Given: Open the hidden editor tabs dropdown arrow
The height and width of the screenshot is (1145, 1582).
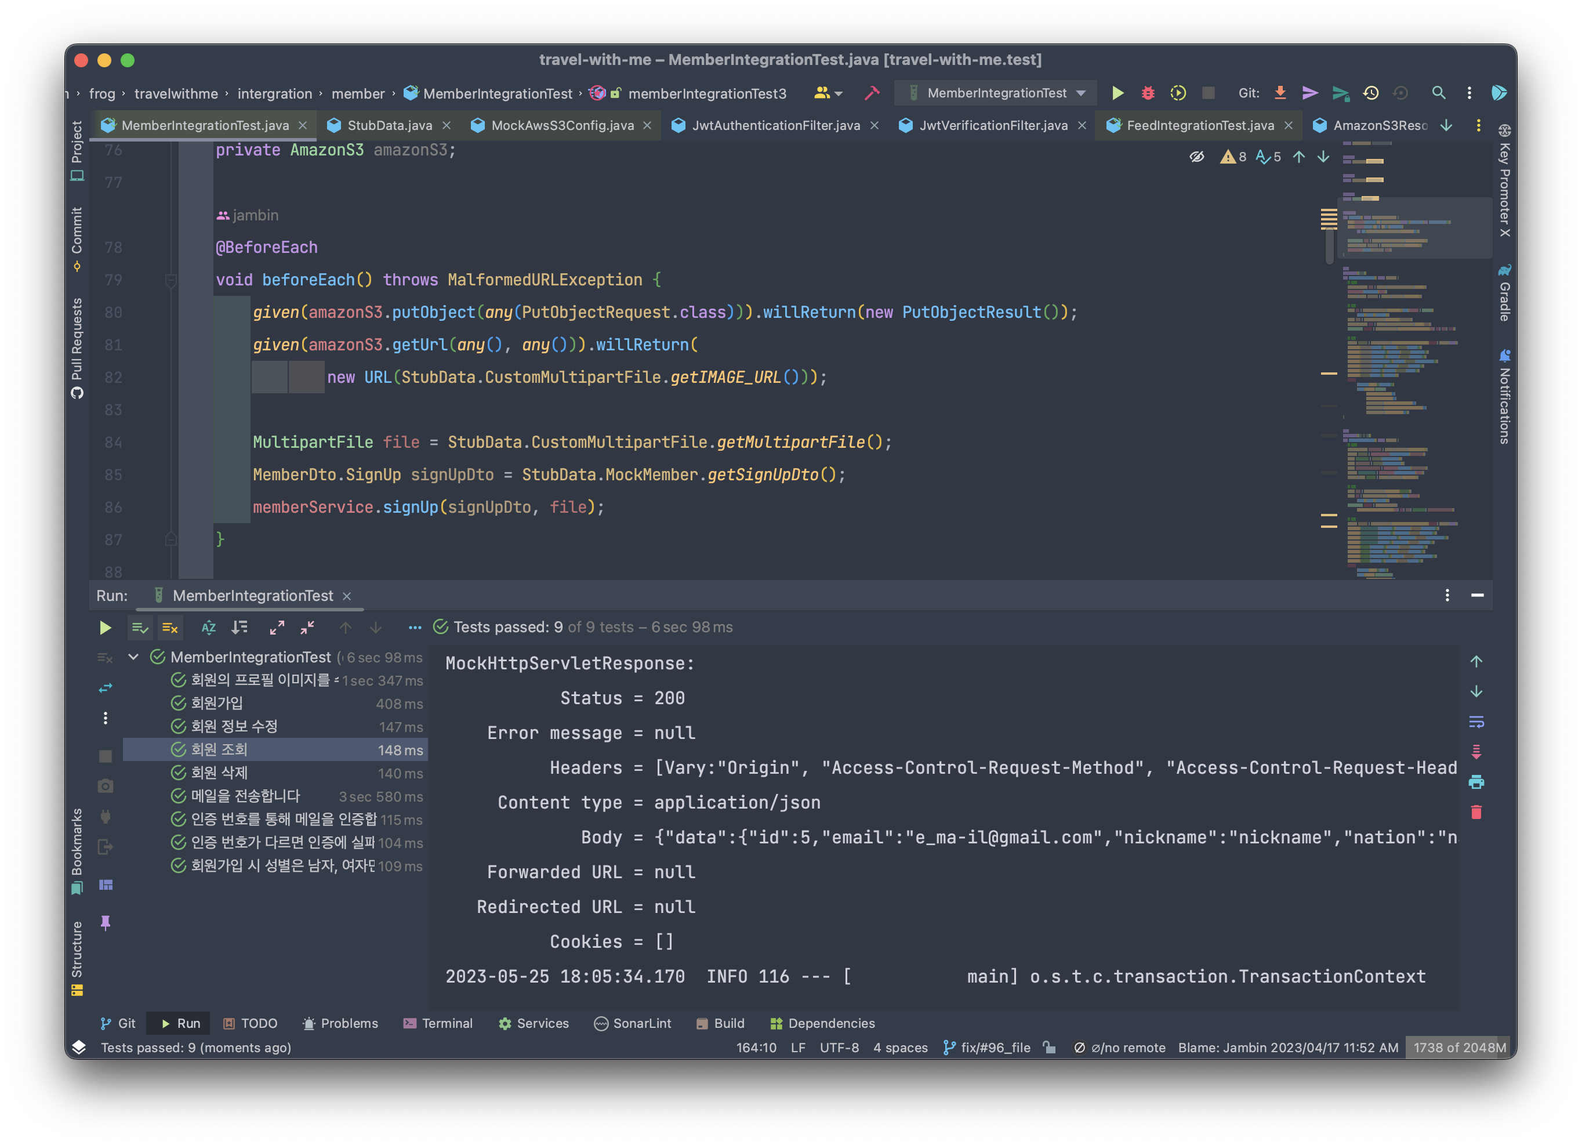Looking at the screenshot, I should pyautogui.click(x=1446, y=126).
